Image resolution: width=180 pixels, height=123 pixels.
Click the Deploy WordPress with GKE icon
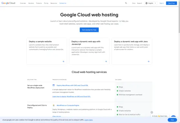pyautogui.click(x=54, y=85)
